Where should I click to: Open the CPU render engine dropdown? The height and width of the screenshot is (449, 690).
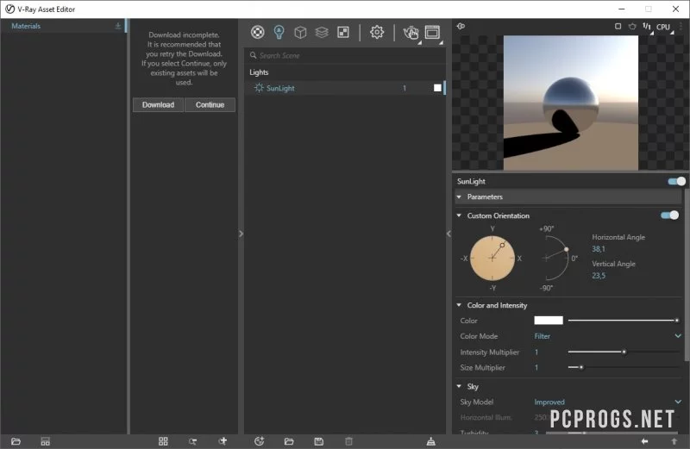coord(665,28)
